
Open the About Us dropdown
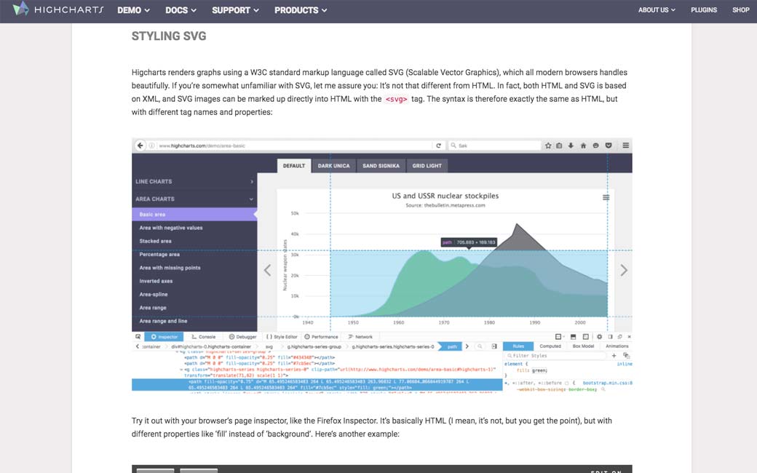(x=657, y=10)
